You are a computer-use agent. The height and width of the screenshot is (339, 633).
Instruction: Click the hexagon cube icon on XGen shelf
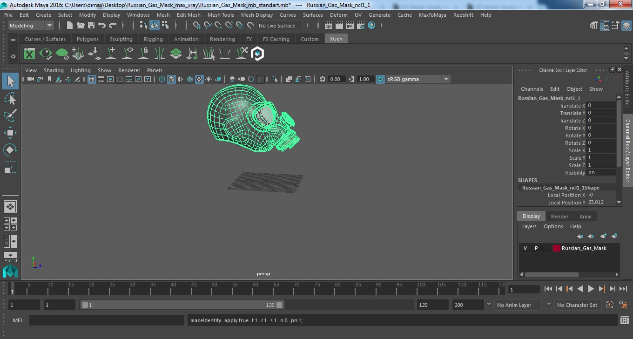click(257, 54)
